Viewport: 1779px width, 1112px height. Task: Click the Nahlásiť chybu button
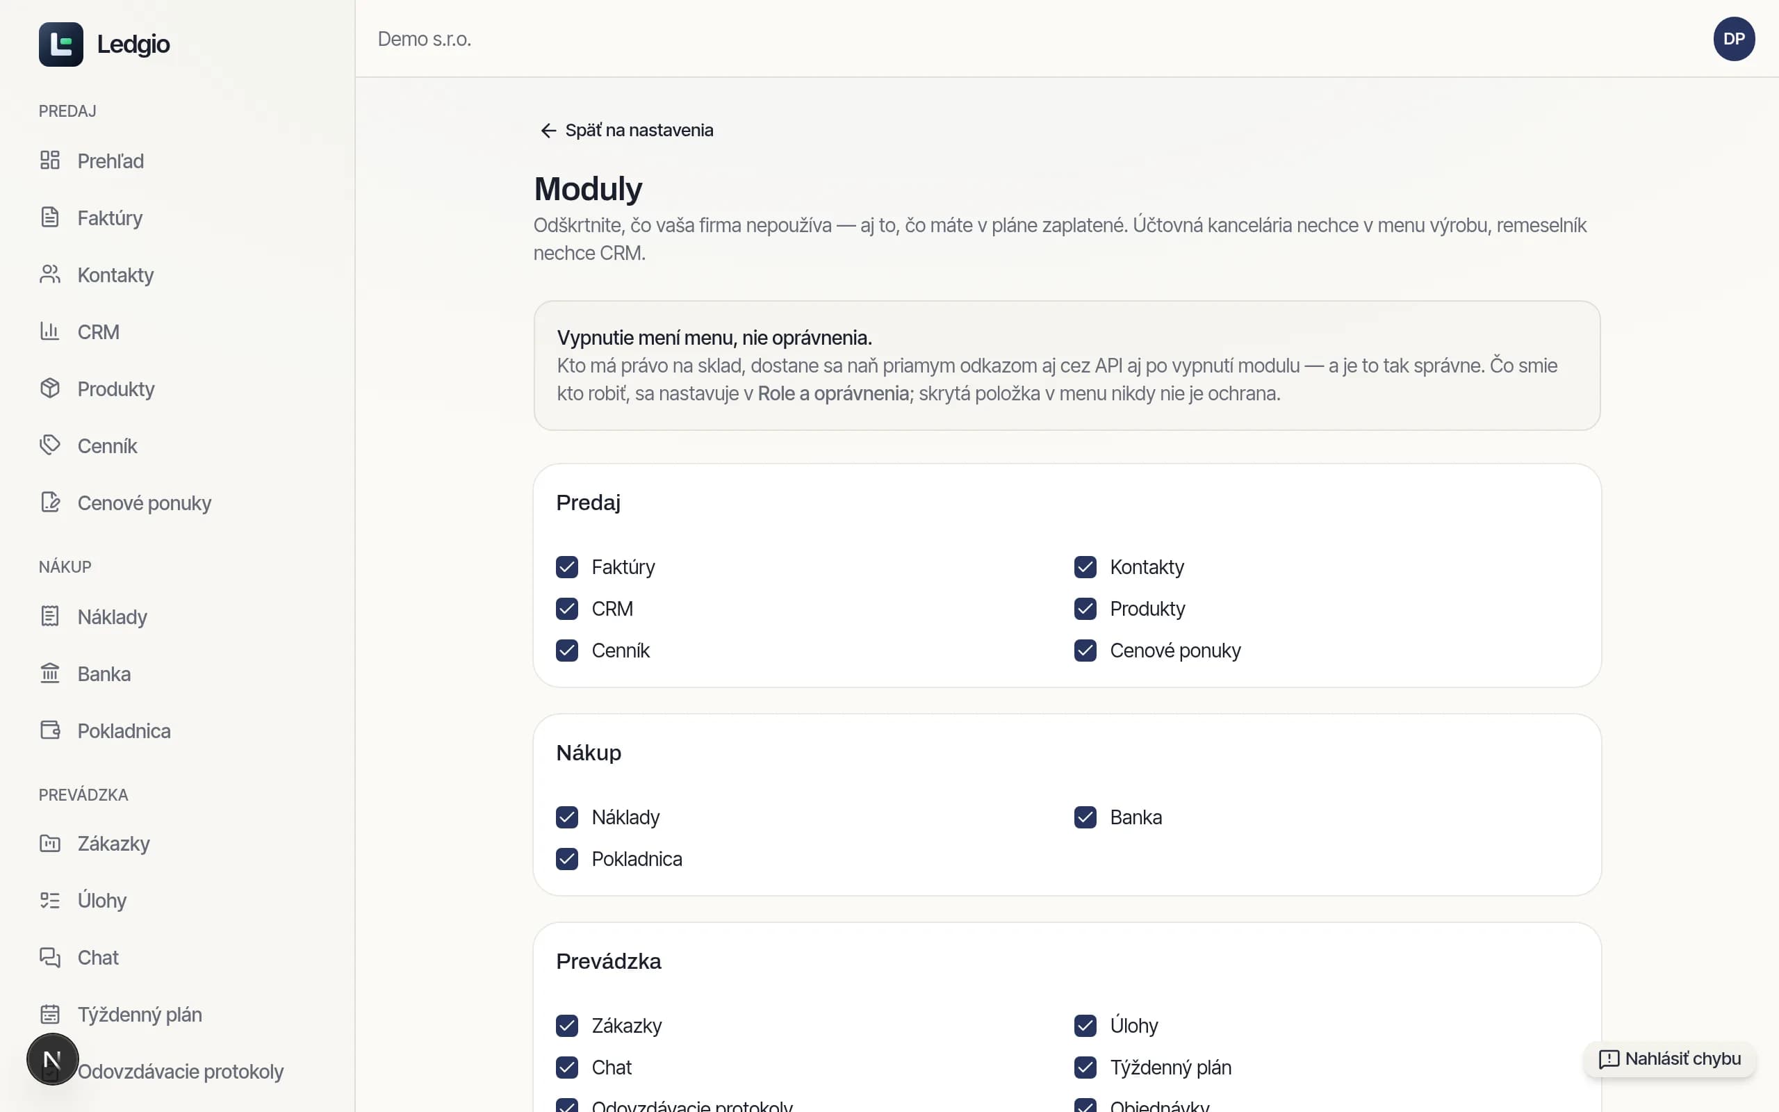(x=1669, y=1059)
